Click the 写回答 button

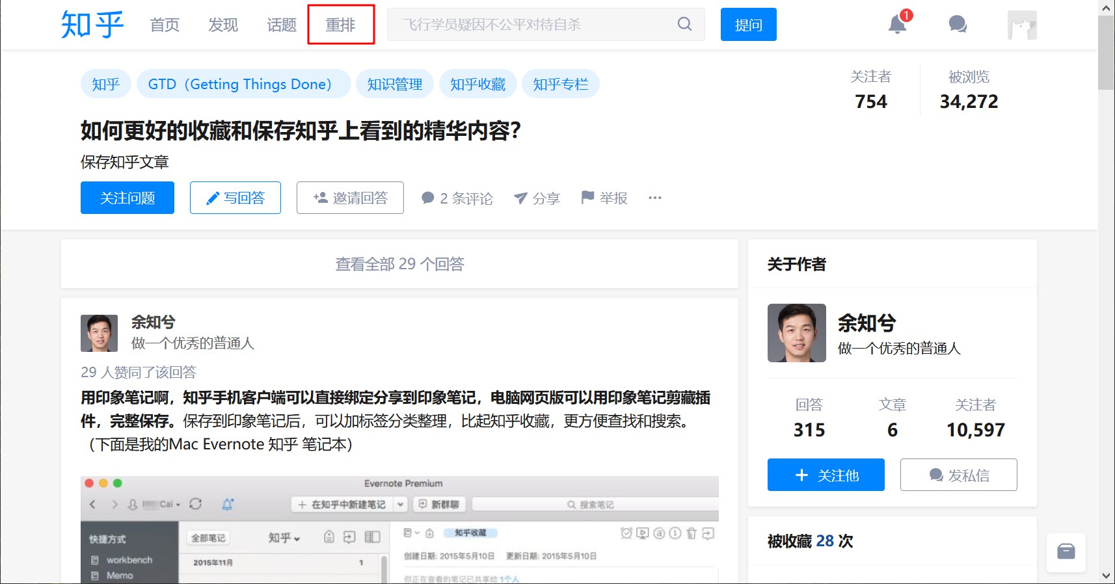coord(235,198)
